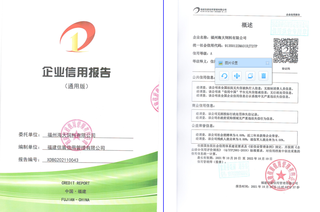Click the rotate image icon
The height and width of the screenshot is (212, 320).
[x=224, y=76]
